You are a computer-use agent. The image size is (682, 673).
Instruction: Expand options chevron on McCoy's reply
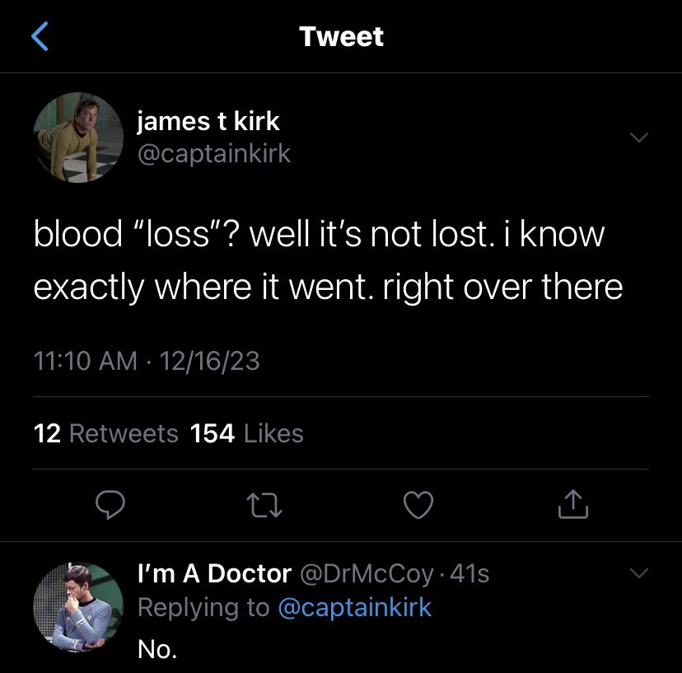[x=639, y=573]
